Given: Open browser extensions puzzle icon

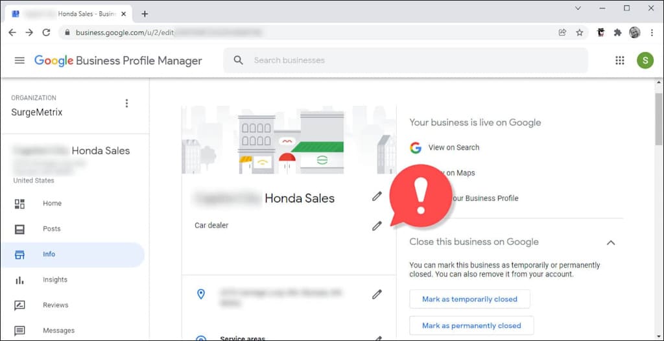Looking at the screenshot, I should click(x=617, y=32).
